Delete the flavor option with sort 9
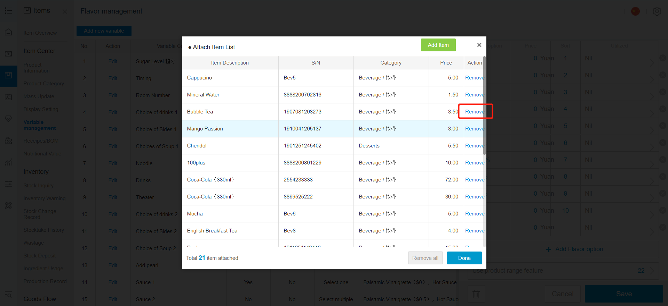This screenshot has width=668, height=306. [x=663, y=194]
